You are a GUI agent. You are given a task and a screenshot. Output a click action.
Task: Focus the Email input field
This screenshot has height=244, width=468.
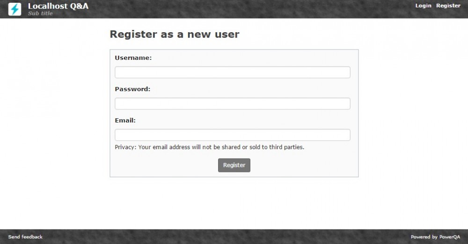233,135
